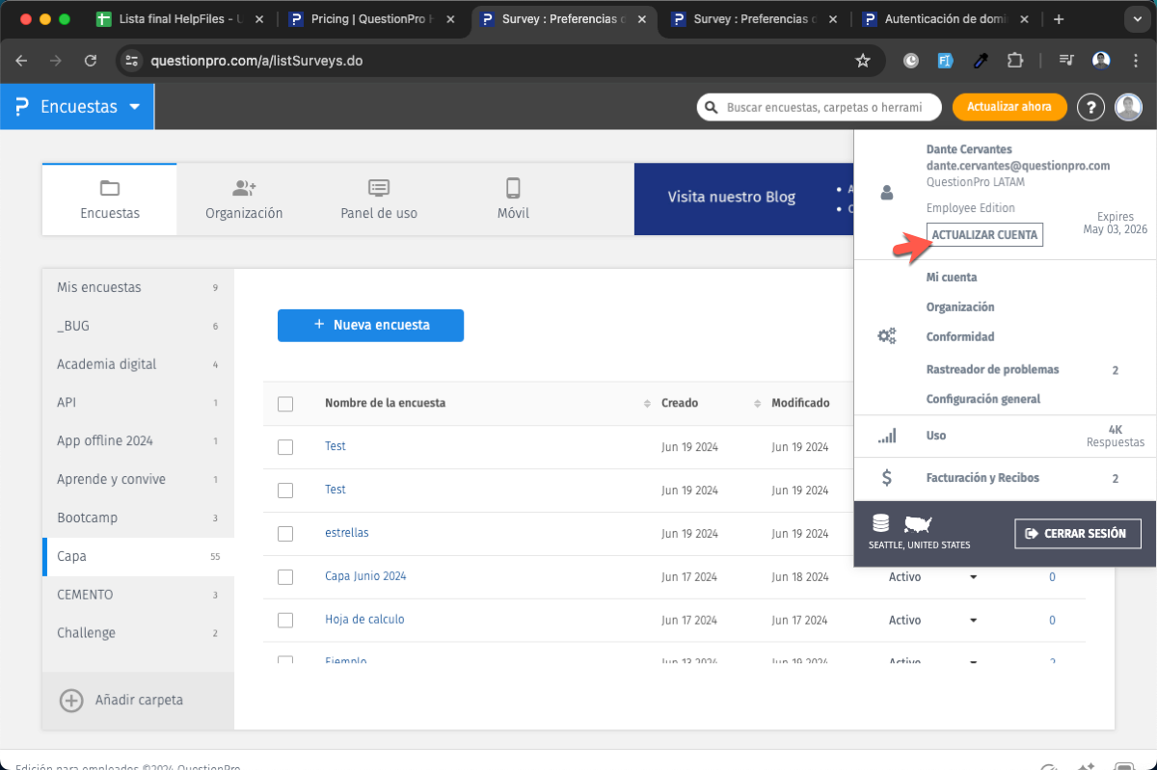Click the Añadir carpeta plus icon
Screen dimensions: 1157x770
pos(71,701)
